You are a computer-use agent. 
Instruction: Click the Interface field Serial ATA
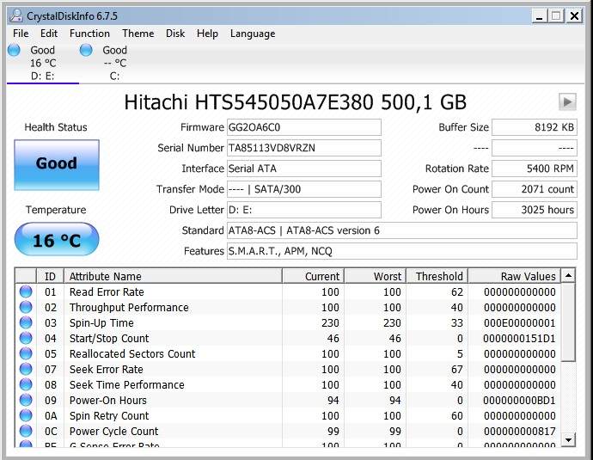coord(304,169)
